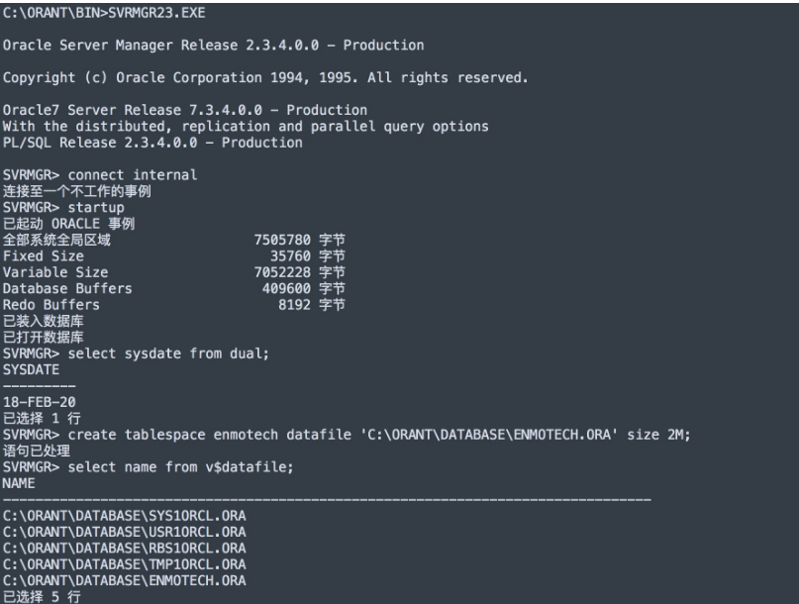Click the date output 18-FEB-20
The image size is (799, 604).
point(36,401)
